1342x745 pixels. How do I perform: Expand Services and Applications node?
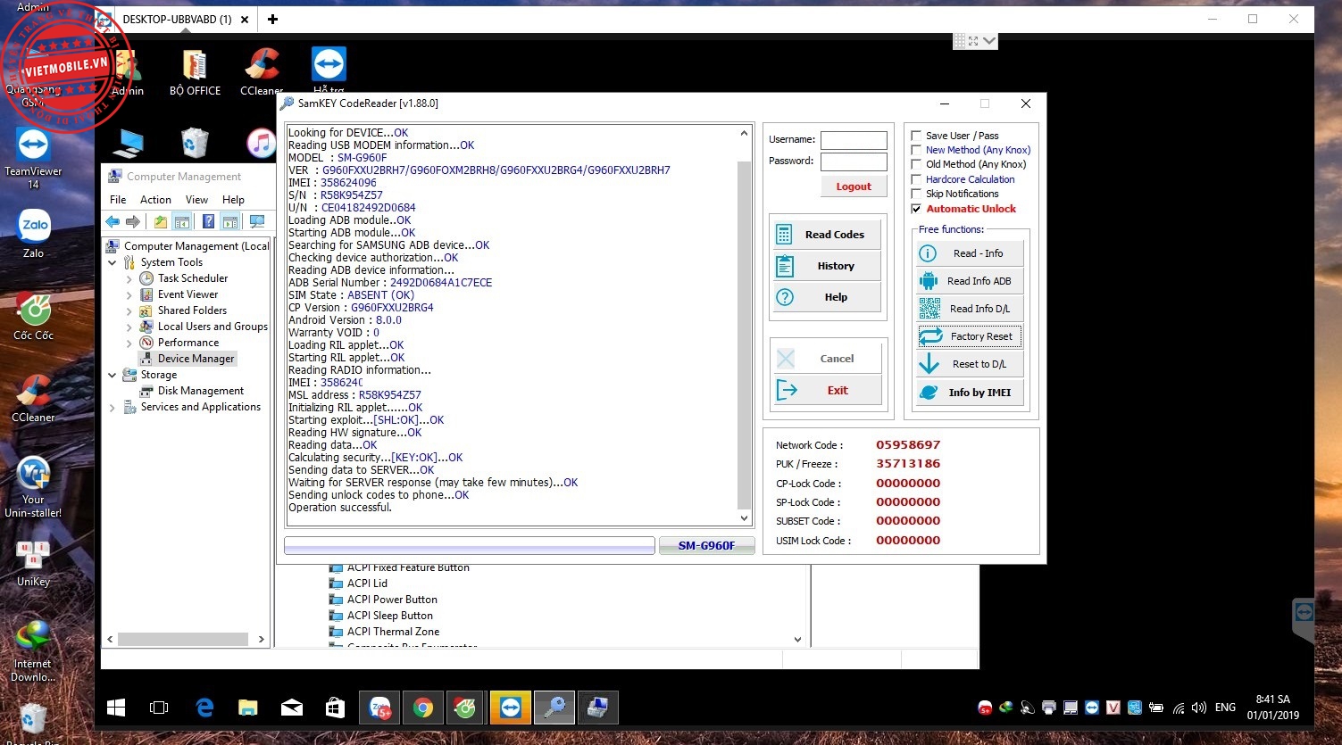coord(113,407)
